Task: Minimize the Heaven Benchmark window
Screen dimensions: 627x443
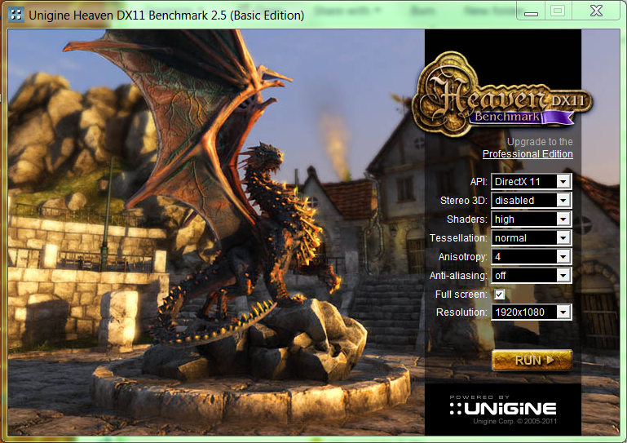Action: 531,11
